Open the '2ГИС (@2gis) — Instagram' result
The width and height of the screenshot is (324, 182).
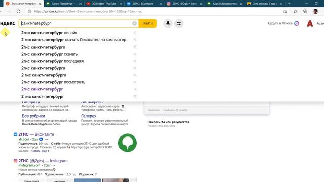[x=43, y=161]
